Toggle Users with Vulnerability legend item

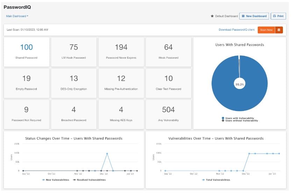(x=240, y=118)
